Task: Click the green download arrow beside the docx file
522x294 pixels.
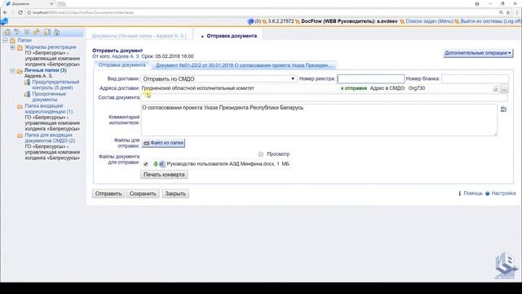Action: [155, 164]
